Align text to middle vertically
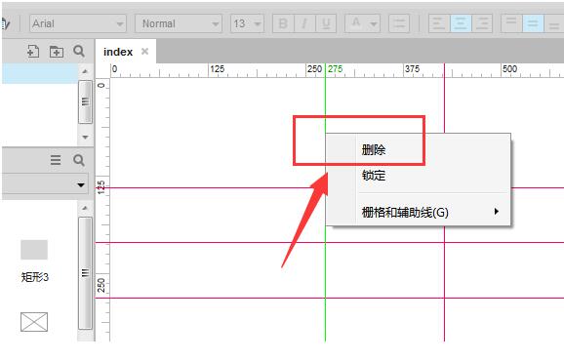Viewport: 564px width, 362px height. 533,23
